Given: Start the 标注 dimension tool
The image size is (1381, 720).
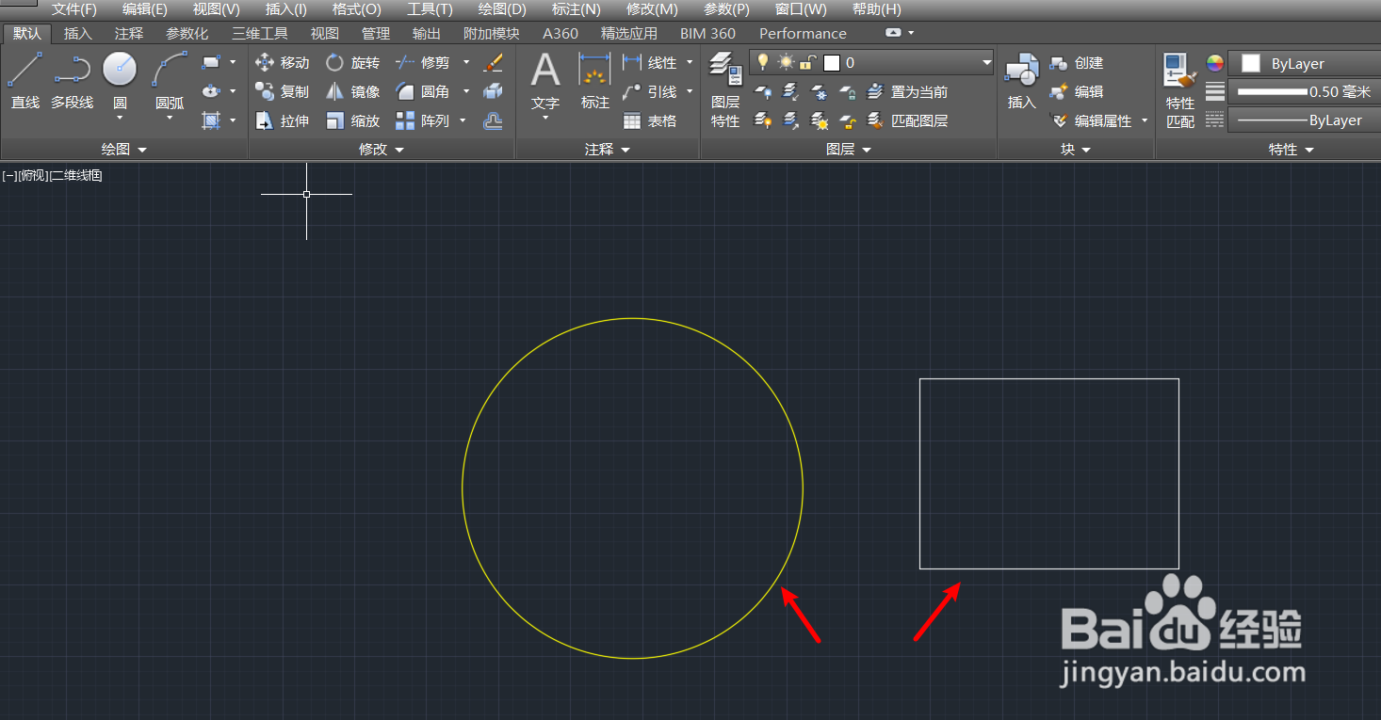Looking at the screenshot, I should pos(595,82).
